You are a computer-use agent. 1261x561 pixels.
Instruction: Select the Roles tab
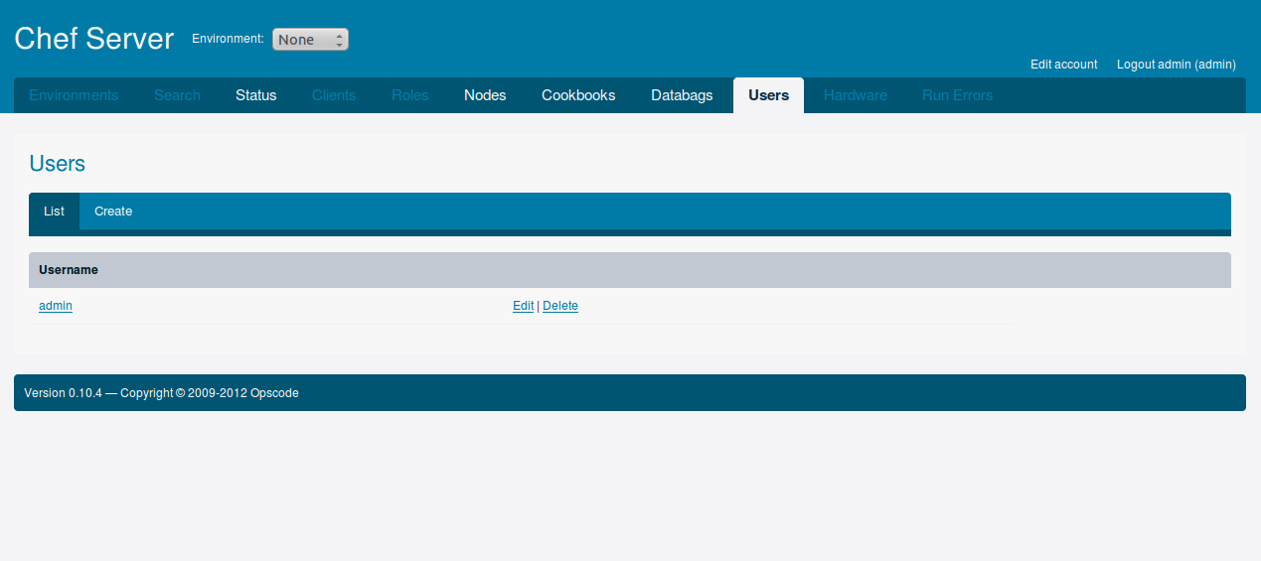[x=410, y=95]
